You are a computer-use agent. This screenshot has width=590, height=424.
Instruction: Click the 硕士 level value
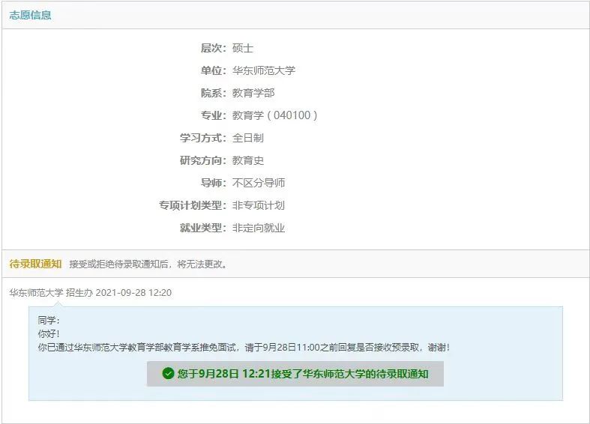[243, 48]
